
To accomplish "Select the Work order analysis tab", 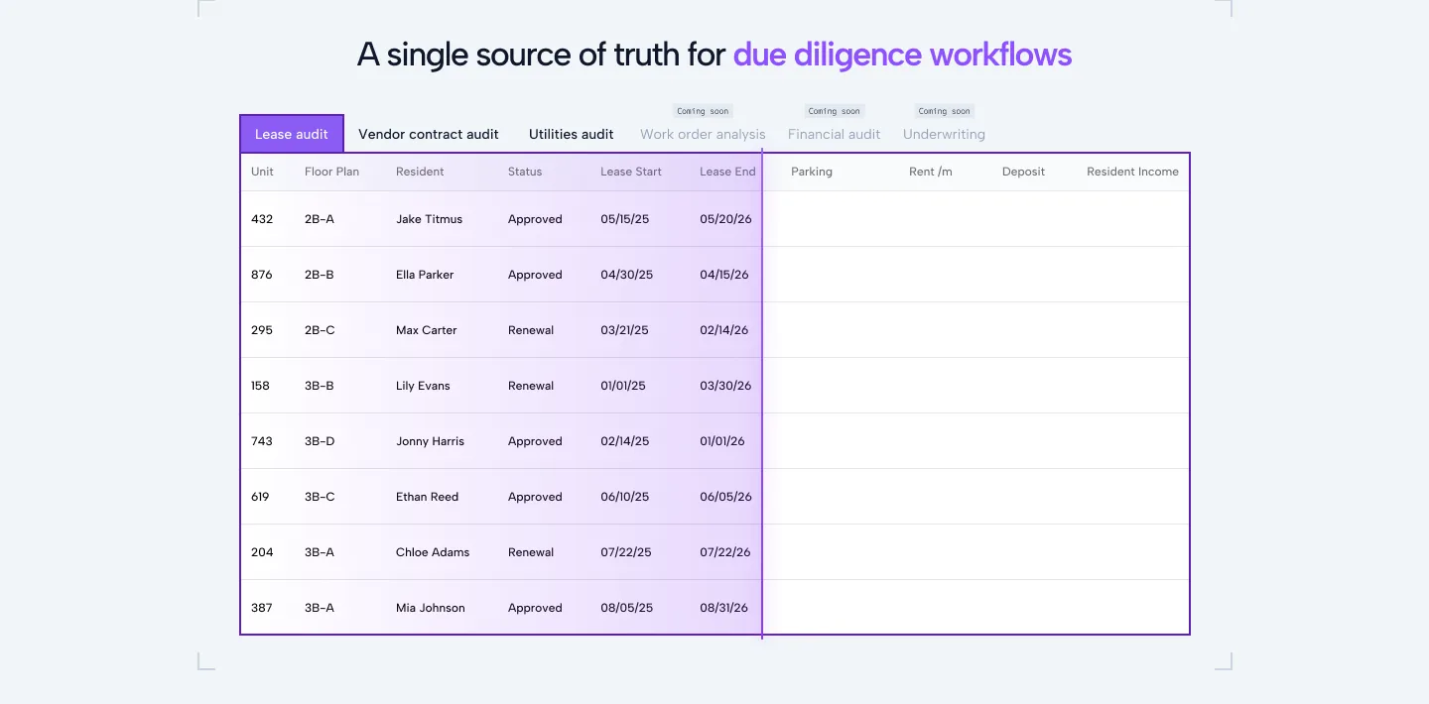I will point(703,134).
